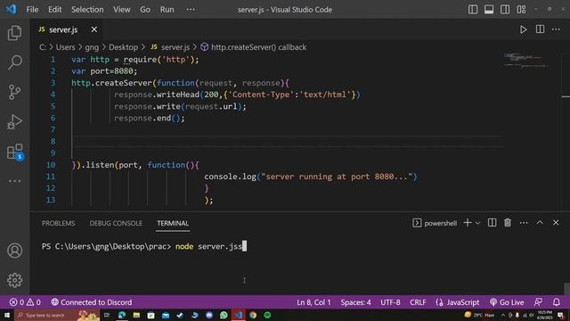This screenshot has width=570, height=321.
Task: Open Microsoft Edge from the taskbar
Action: [122, 315]
